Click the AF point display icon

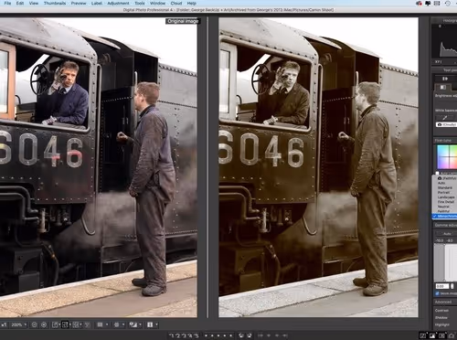(x=116, y=324)
